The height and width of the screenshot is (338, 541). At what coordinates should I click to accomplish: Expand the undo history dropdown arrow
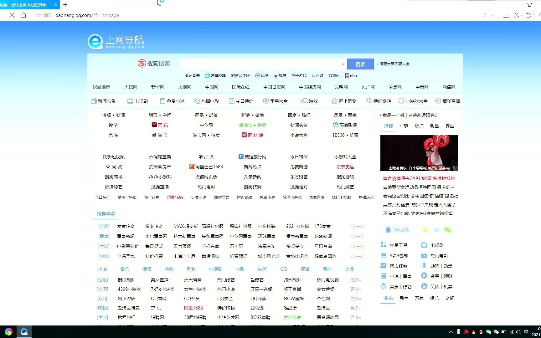click(534, 15)
